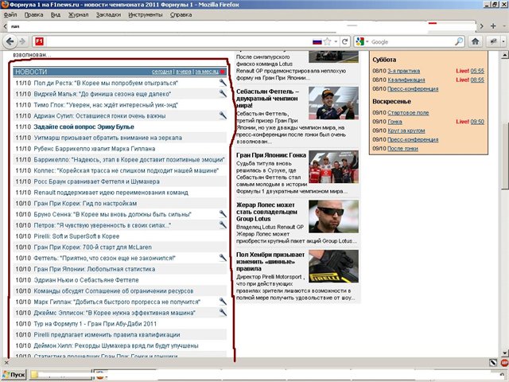Click Жерар Лопес sunglasses photo thumbnail

pyautogui.click(x=333, y=216)
